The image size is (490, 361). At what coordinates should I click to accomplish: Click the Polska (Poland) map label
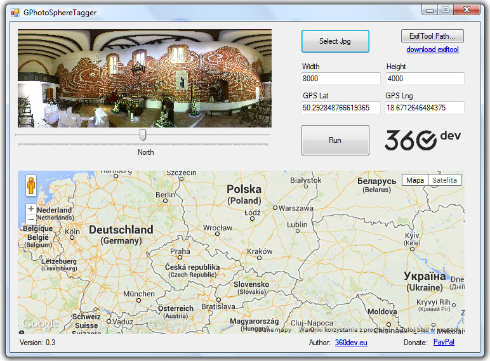244,195
